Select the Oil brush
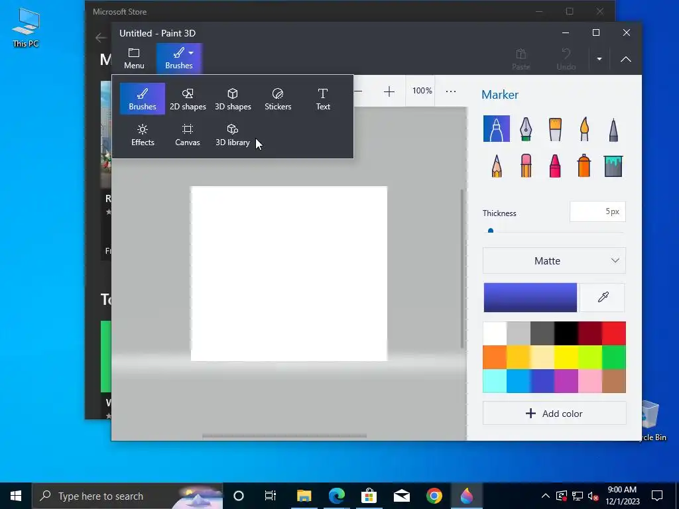Image resolution: width=679 pixels, height=509 pixels. (x=555, y=129)
